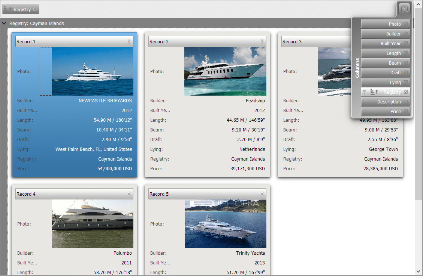
Task: Click the Feadship builder value
Action: click(255, 100)
